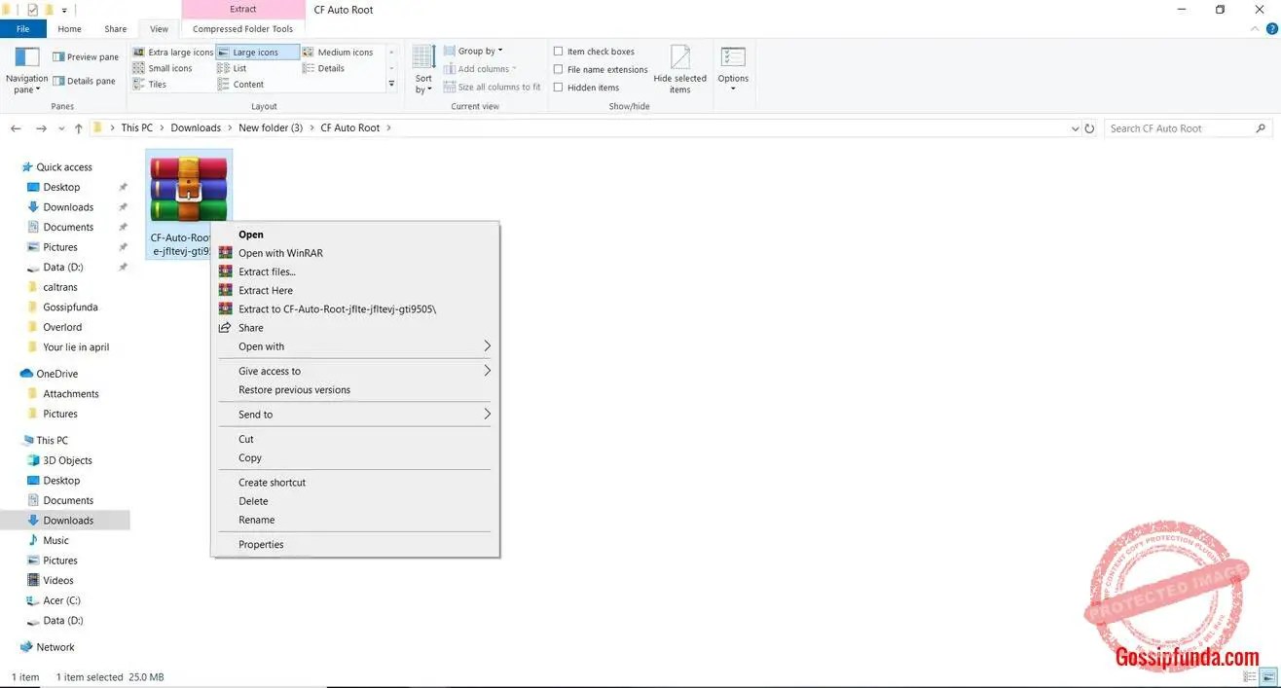Screen dimensions: 1281x688
Task: Choose the Tiles layout
Action: [150, 85]
